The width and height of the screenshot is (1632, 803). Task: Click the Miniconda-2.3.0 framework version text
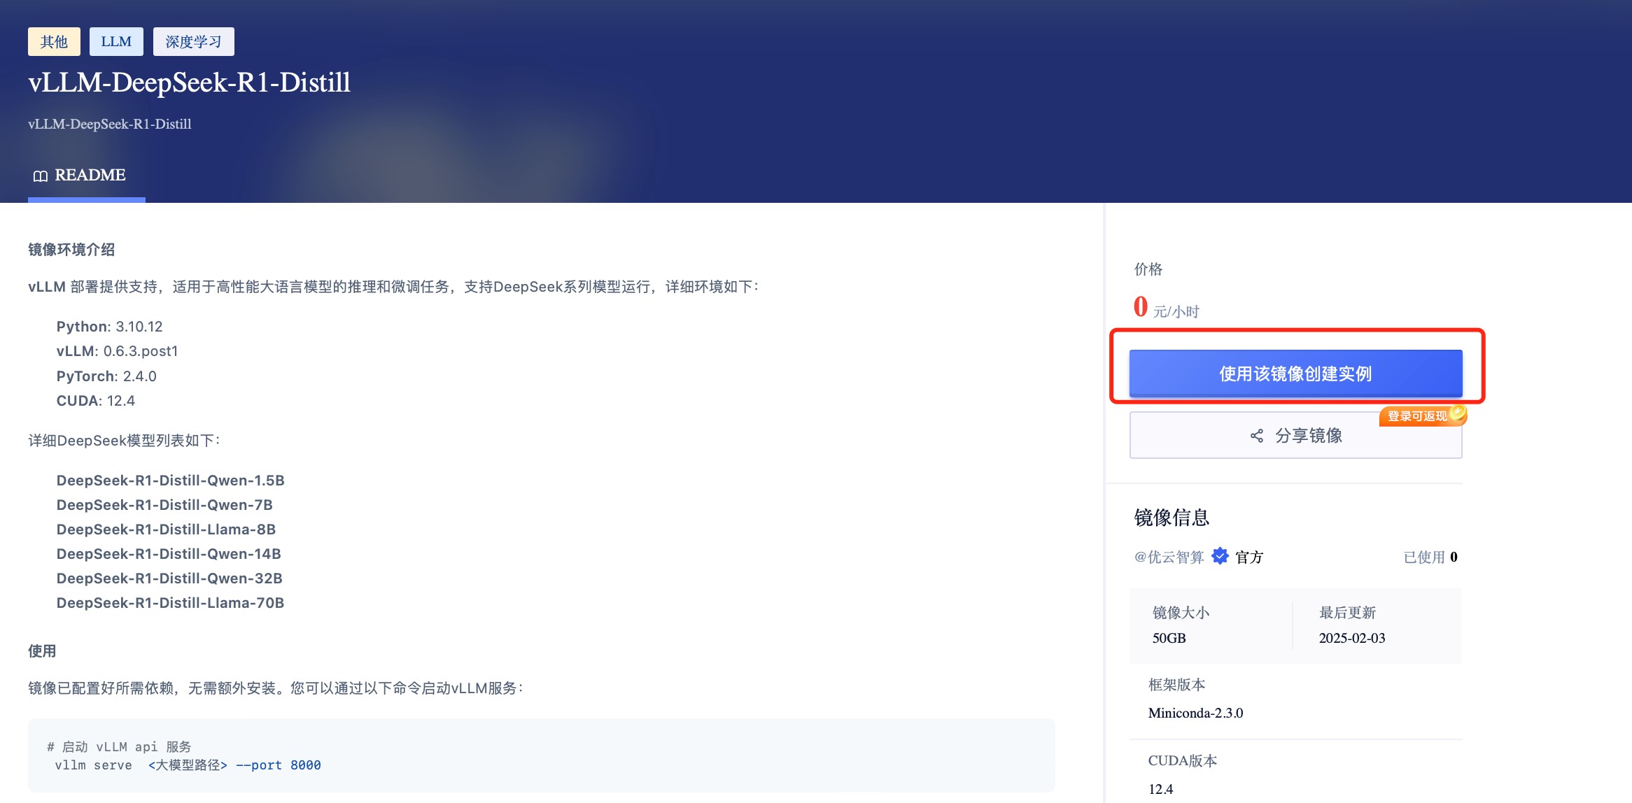tap(1195, 713)
